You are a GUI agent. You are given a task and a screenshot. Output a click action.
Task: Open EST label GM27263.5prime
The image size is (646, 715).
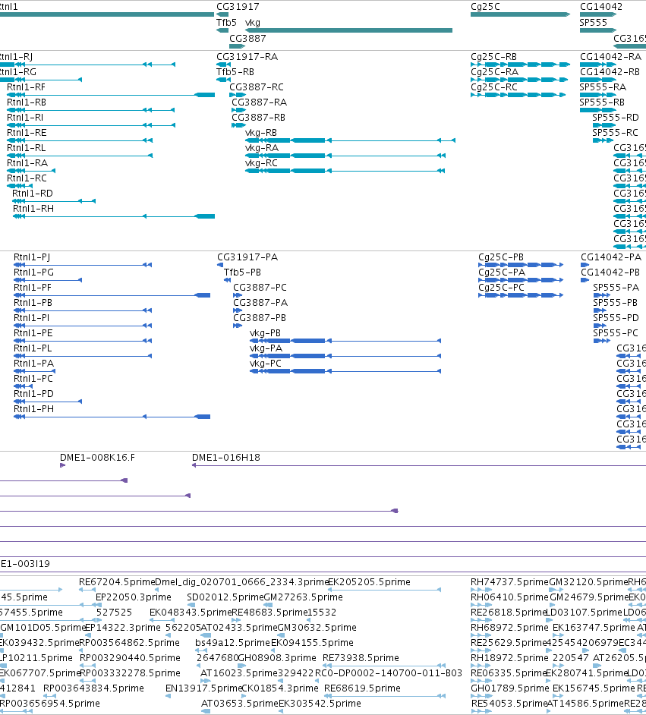[x=303, y=597]
